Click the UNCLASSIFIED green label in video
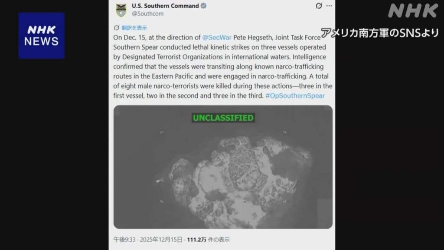 coord(223,118)
